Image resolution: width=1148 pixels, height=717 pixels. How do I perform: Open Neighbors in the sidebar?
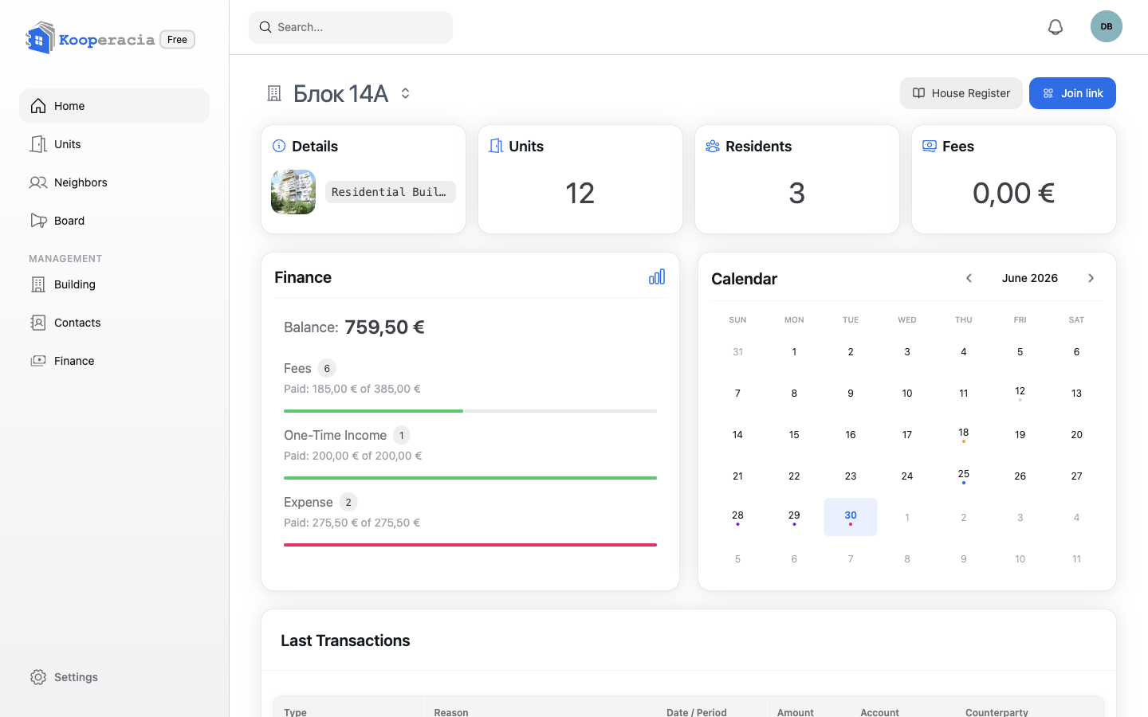(114, 182)
